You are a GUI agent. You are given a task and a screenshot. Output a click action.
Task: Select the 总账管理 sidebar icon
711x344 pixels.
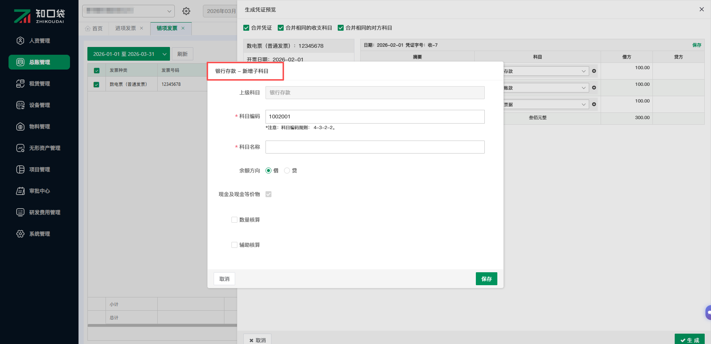[x=20, y=62]
